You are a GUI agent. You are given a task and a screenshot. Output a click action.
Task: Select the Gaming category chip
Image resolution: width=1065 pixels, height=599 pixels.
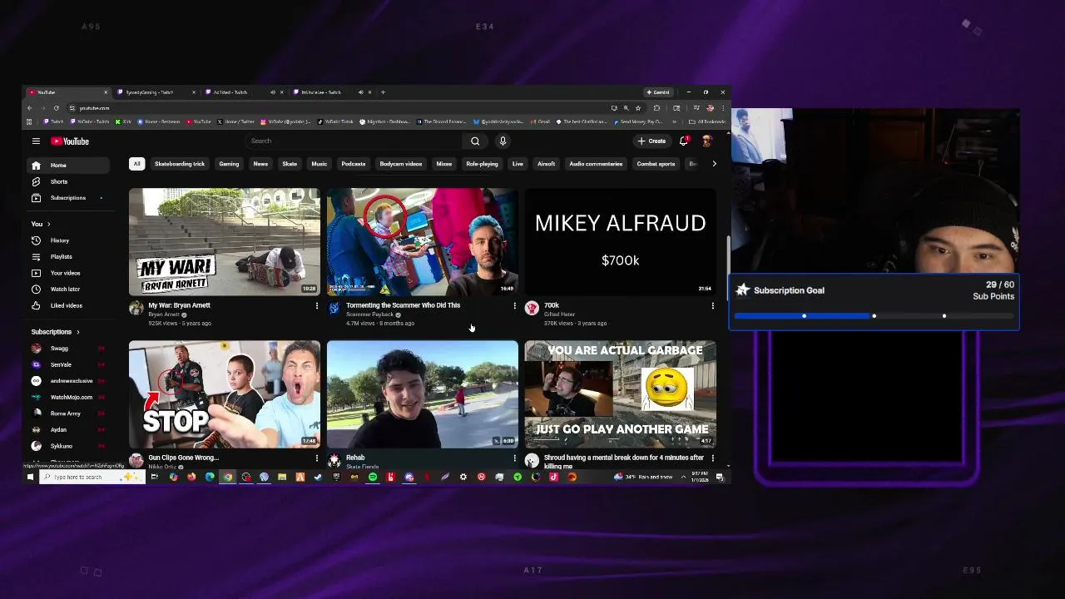coord(229,164)
